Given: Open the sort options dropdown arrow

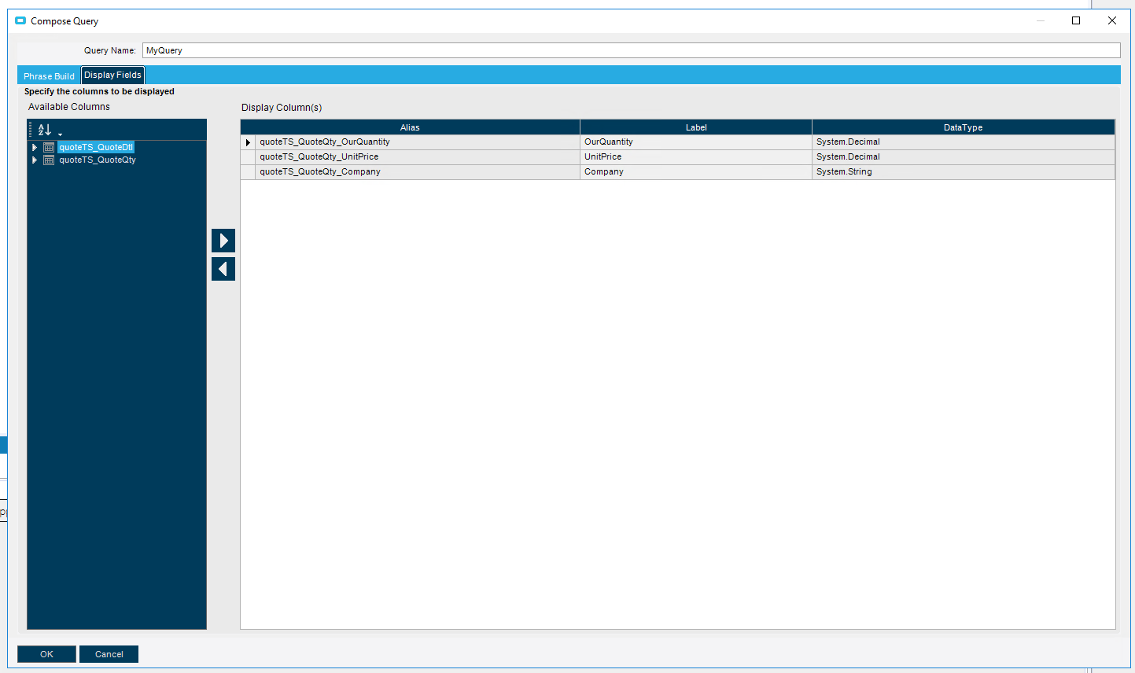Looking at the screenshot, I should [60, 134].
